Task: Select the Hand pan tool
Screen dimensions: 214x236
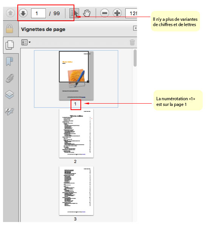Action: [x=87, y=13]
